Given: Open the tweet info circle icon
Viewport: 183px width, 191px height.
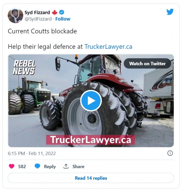Looking at the screenshot, I should tap(170, 153).
